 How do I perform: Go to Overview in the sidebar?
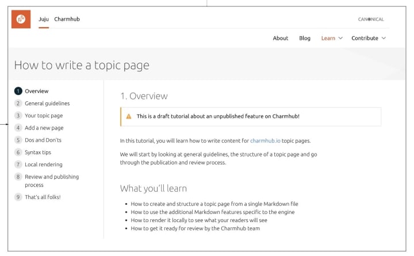tap(37, 91)
